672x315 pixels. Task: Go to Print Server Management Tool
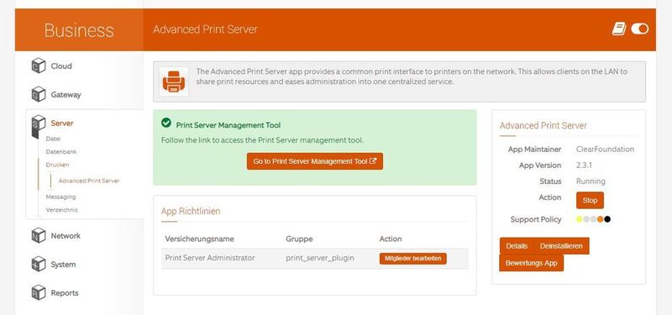tap(315, 161)
